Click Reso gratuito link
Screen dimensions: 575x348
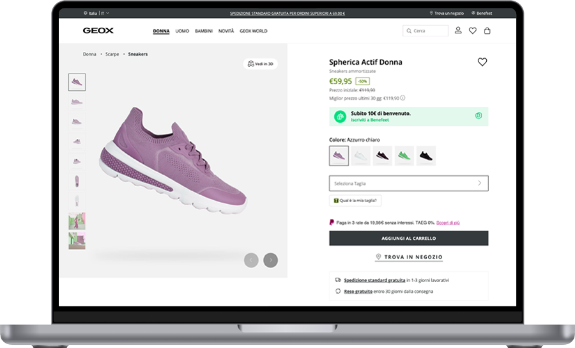click(x=358, y=292)
